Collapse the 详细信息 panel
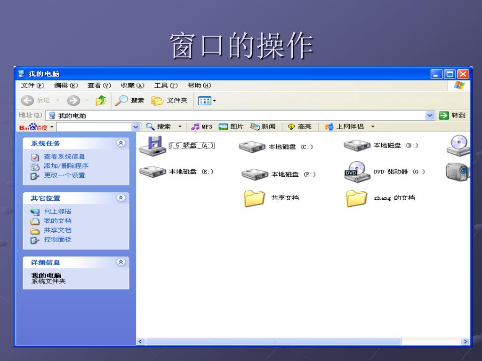This screenshot has width=482, height=361. tap(121, 262)
